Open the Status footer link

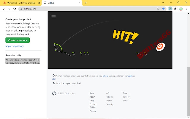click(x=109, y=101)
